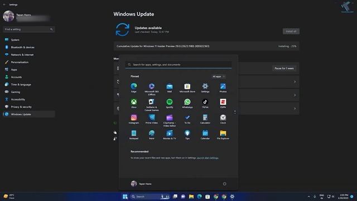This screenshot has height=201, width=357.
Task: Open Paint from the Start menu
Action: coord(152,135)
